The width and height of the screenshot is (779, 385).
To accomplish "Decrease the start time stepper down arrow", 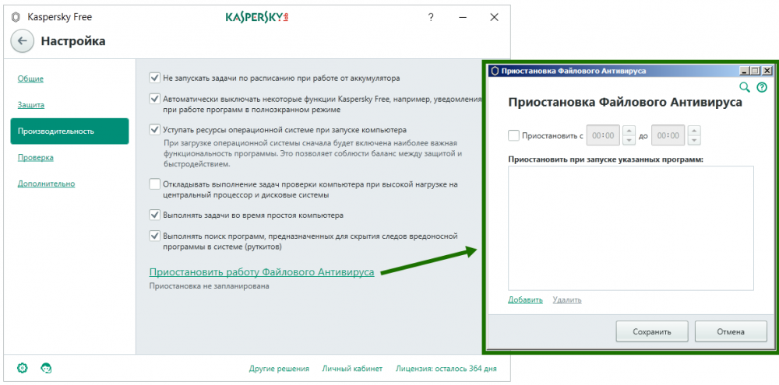I will point(629,140).
